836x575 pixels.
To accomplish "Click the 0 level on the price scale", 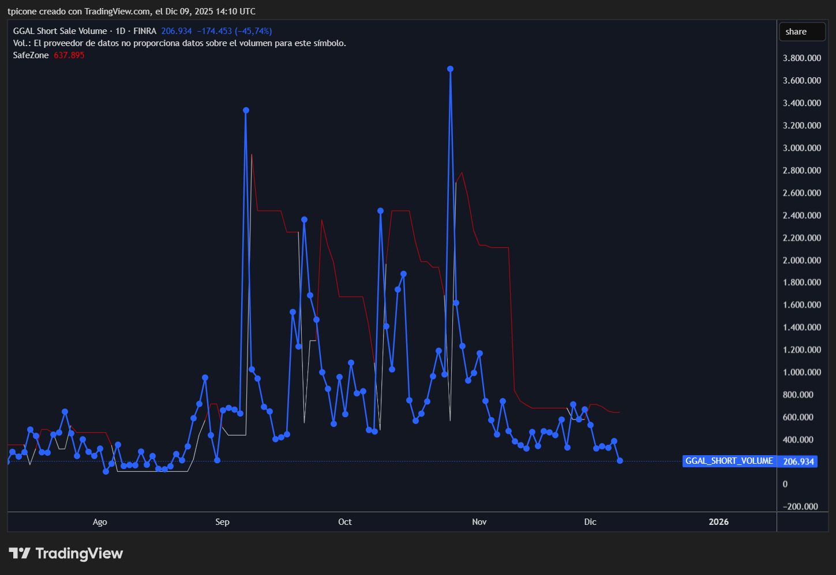I will pos(785,484).
